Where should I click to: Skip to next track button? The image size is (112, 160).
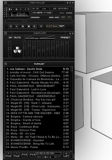pyautogui.click(x=34, y=26)
